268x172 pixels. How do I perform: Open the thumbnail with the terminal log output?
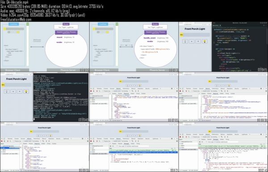pos(45,97)
